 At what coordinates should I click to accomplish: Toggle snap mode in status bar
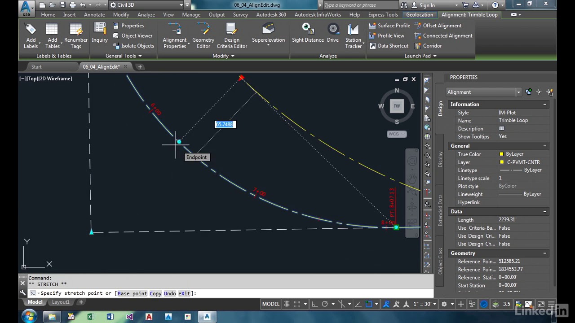297,304
